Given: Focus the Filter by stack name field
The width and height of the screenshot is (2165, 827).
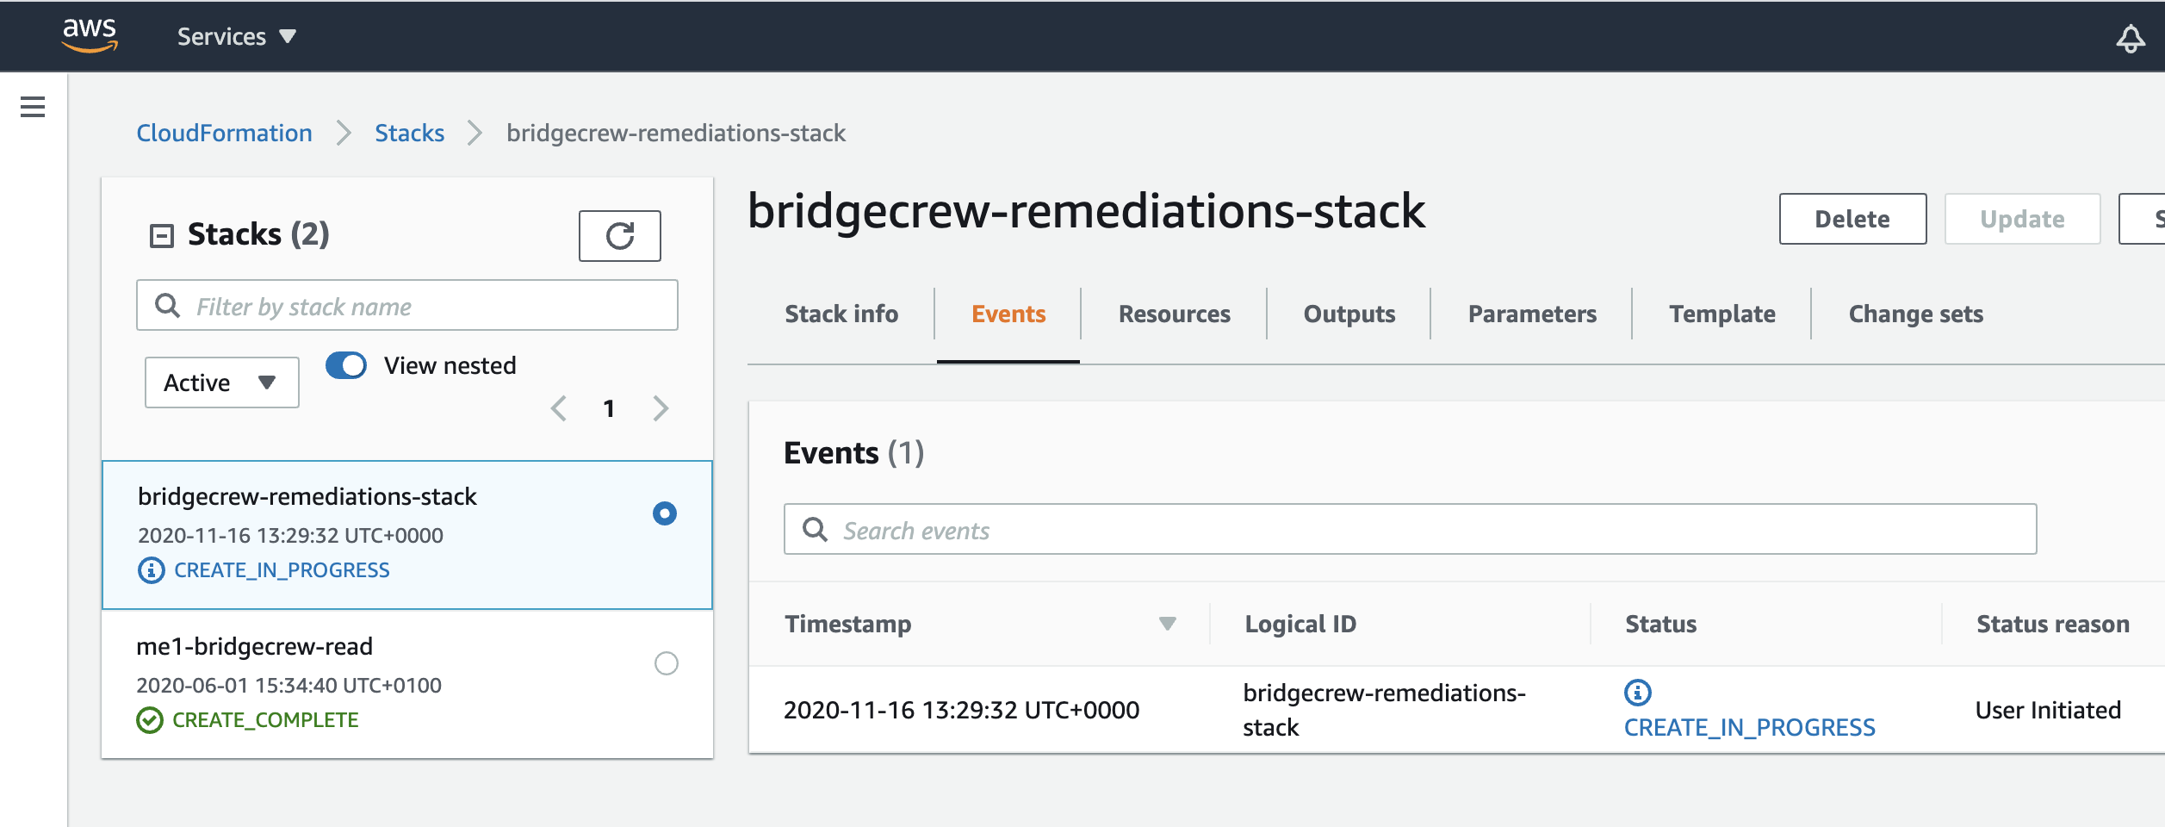Looking at the screenshot, I should [407, 305].
